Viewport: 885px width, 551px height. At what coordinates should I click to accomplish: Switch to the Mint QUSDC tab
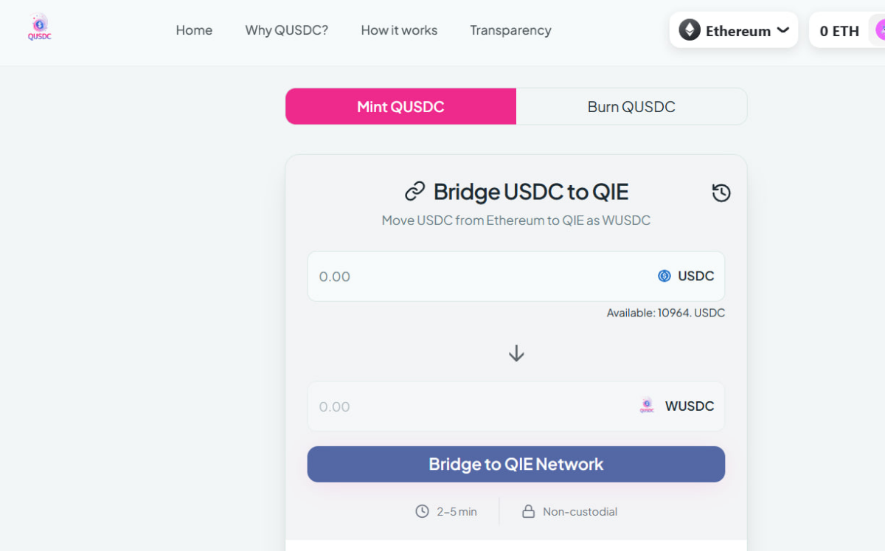pos(400,107)
